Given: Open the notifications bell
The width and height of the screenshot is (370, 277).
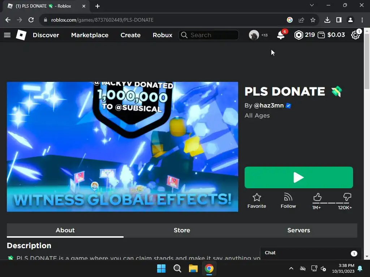Looking at the screenshot, I should [281, 35].
